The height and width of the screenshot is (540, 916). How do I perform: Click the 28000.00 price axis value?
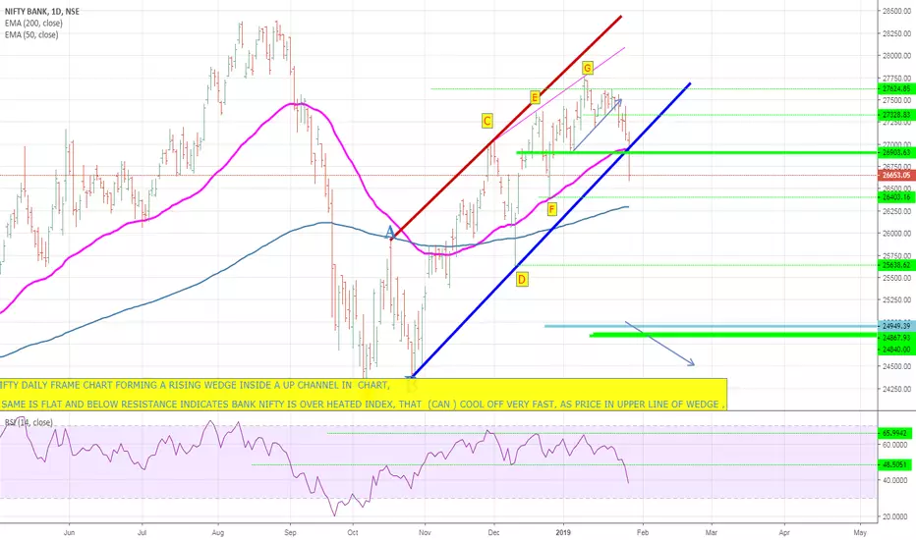point(896,55)
